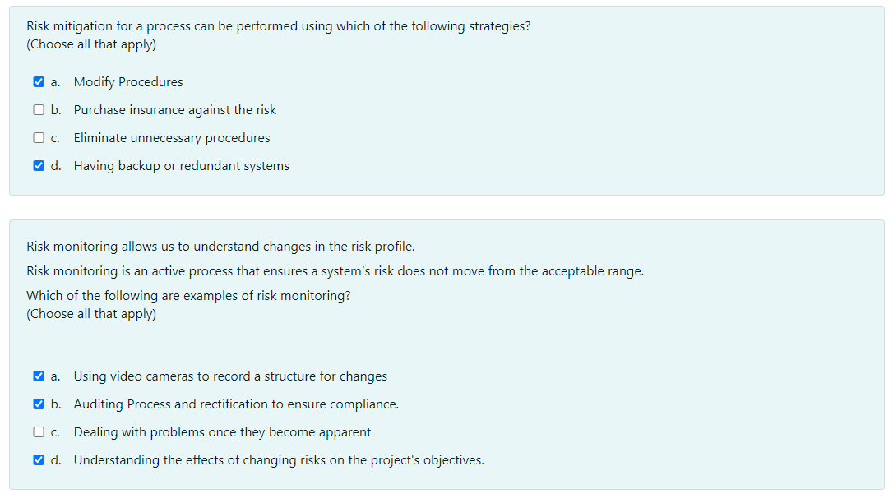Screen dimensions: 893x503
Task: Click the label text "Modify Procedures"
Action: pos(128,81)
